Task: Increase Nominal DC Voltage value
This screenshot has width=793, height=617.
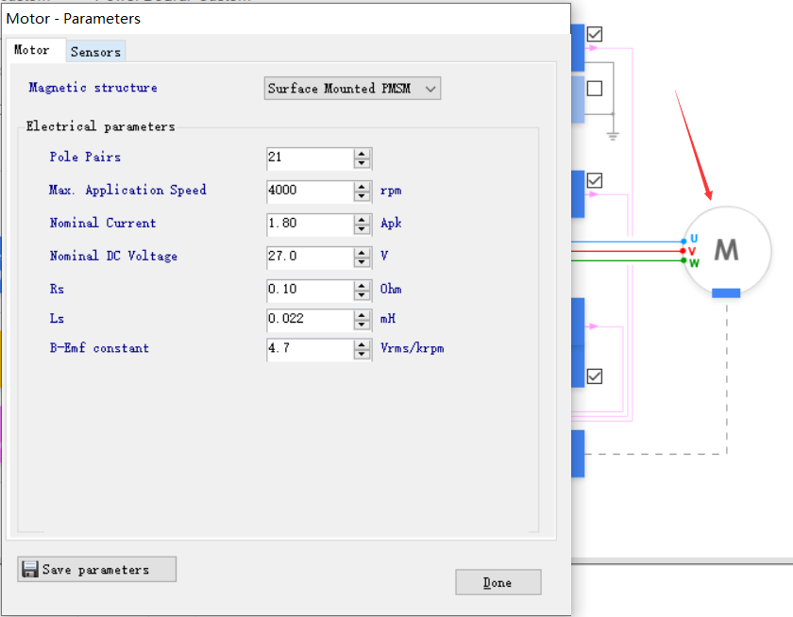Action: pos(362,252)
